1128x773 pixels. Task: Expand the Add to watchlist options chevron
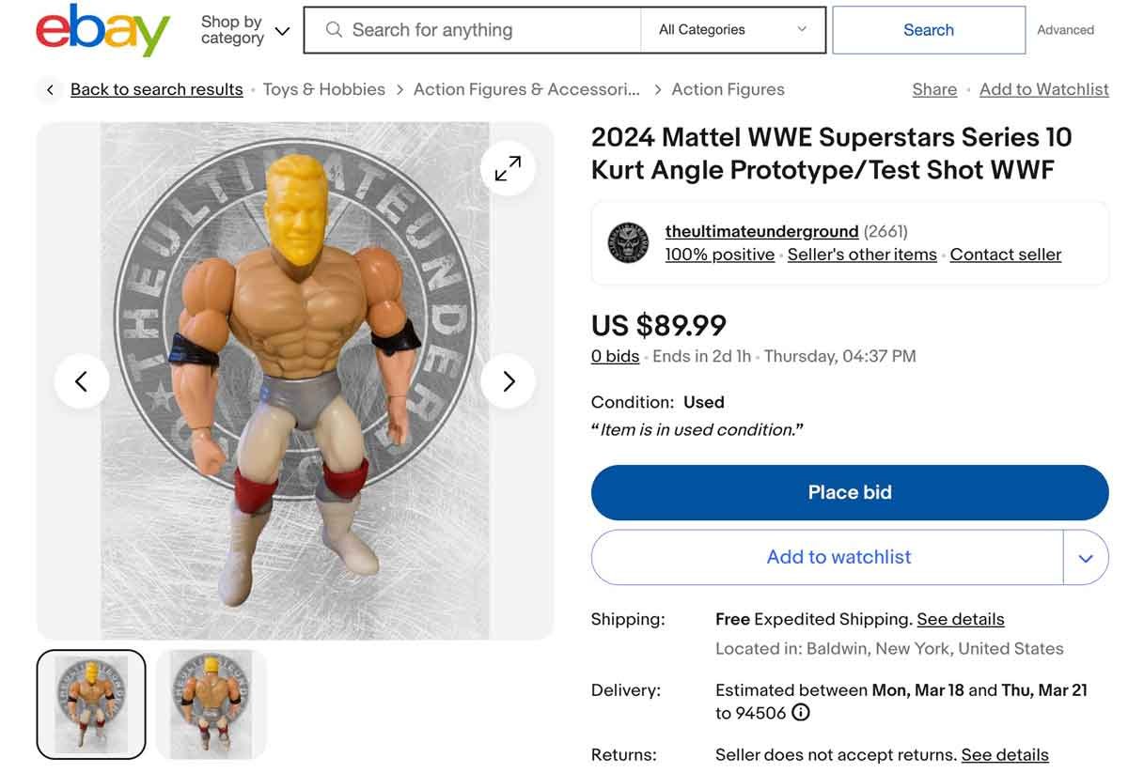point(1086,557)
